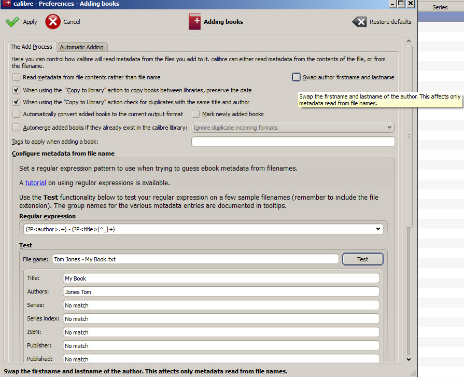Enable Automerge added books option

(16, 128)
